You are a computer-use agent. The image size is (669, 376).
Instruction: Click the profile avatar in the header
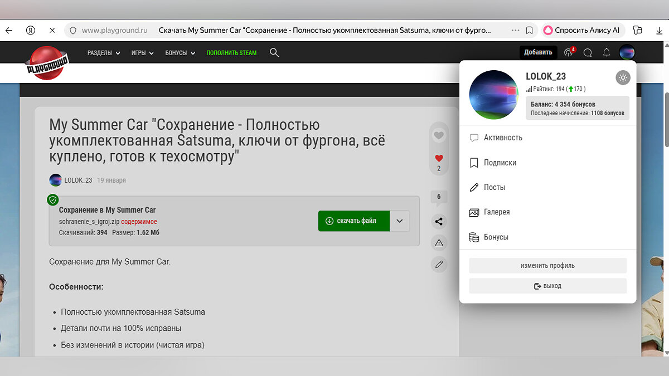coord(627,52)
